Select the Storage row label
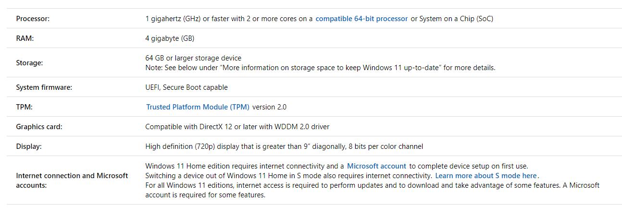622x218 pixels. coord(29,63)
